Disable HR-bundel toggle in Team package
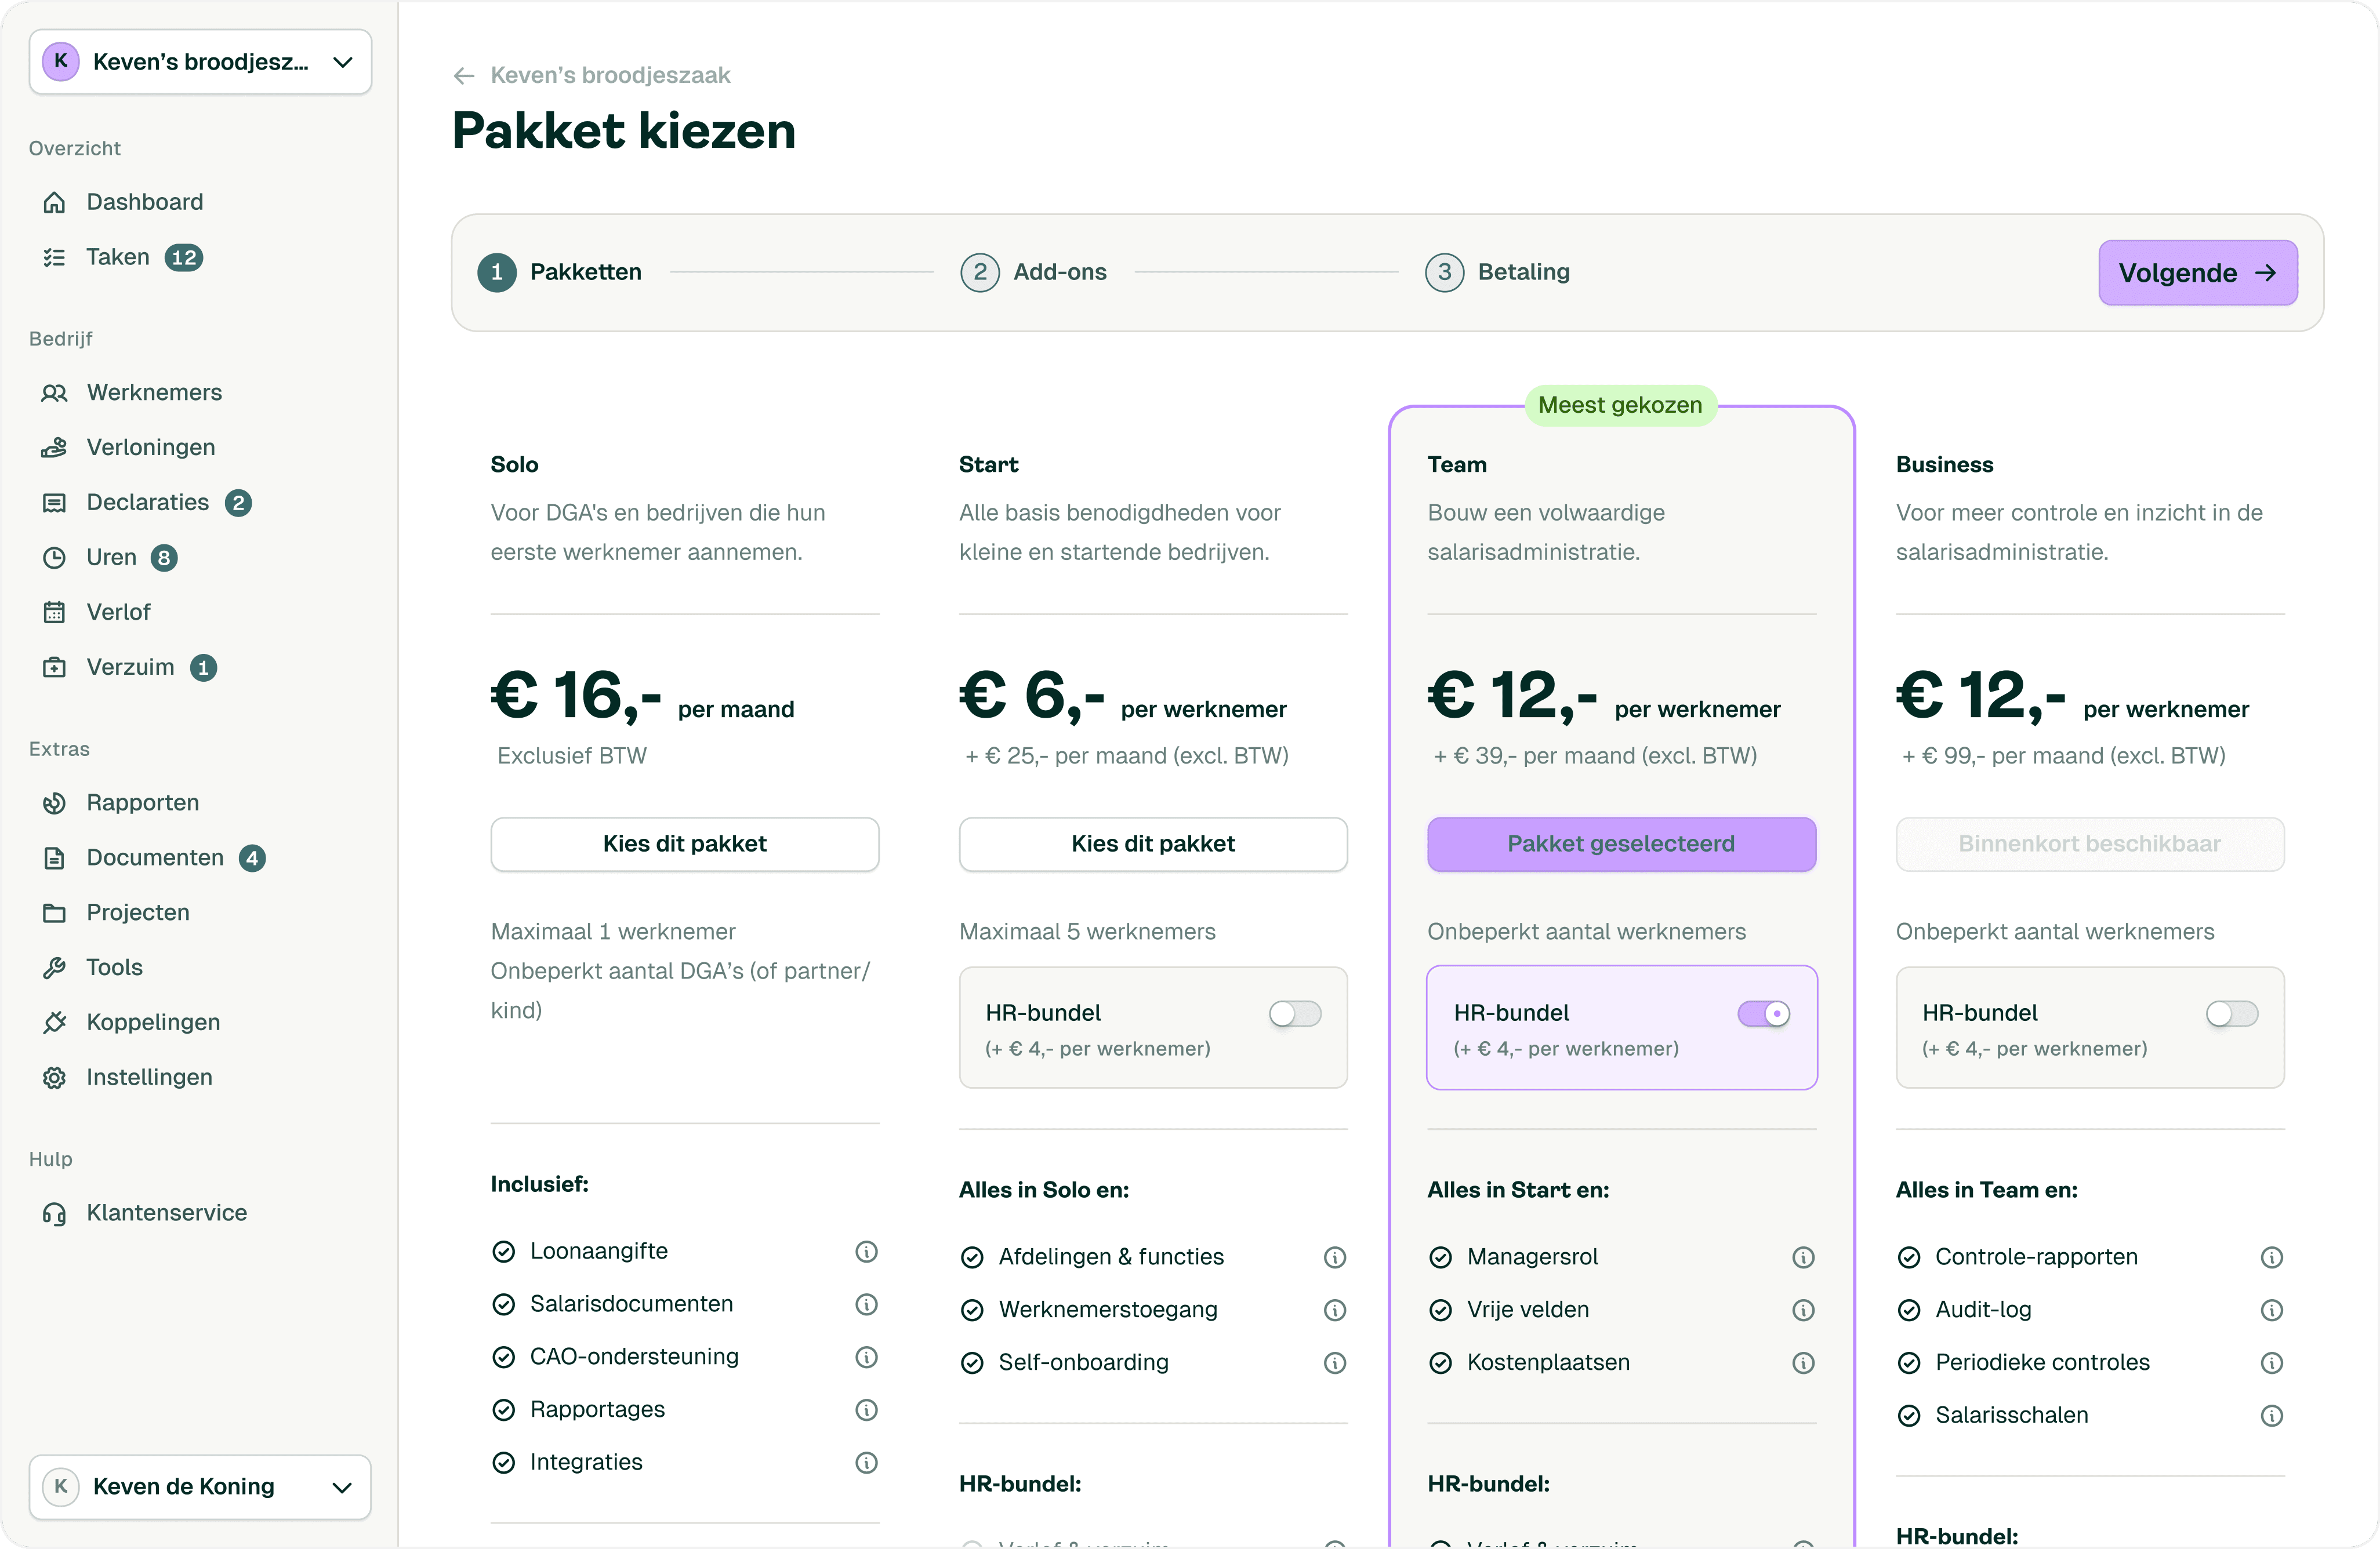Image resolution: width=2380 pixels, height=1549 pixels. click(1763, 1013)
